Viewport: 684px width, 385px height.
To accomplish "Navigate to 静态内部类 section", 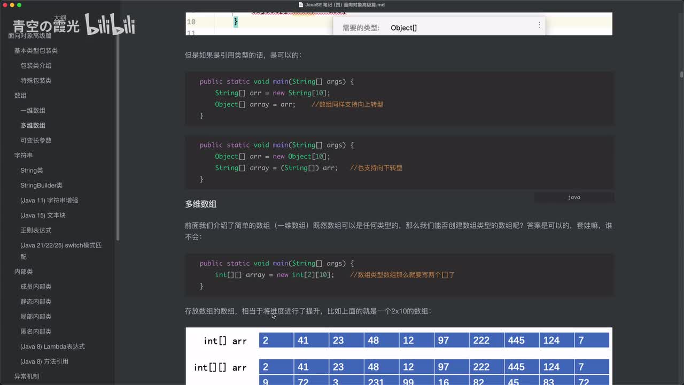I will click(36, 302).
